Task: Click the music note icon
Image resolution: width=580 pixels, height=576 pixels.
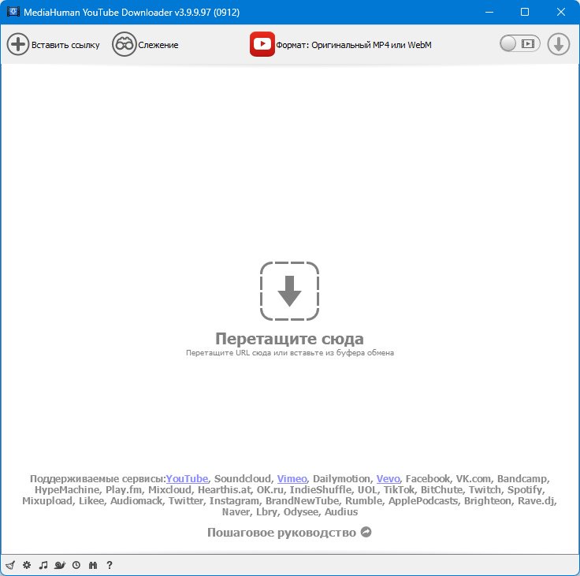Action: click(43, 565)
